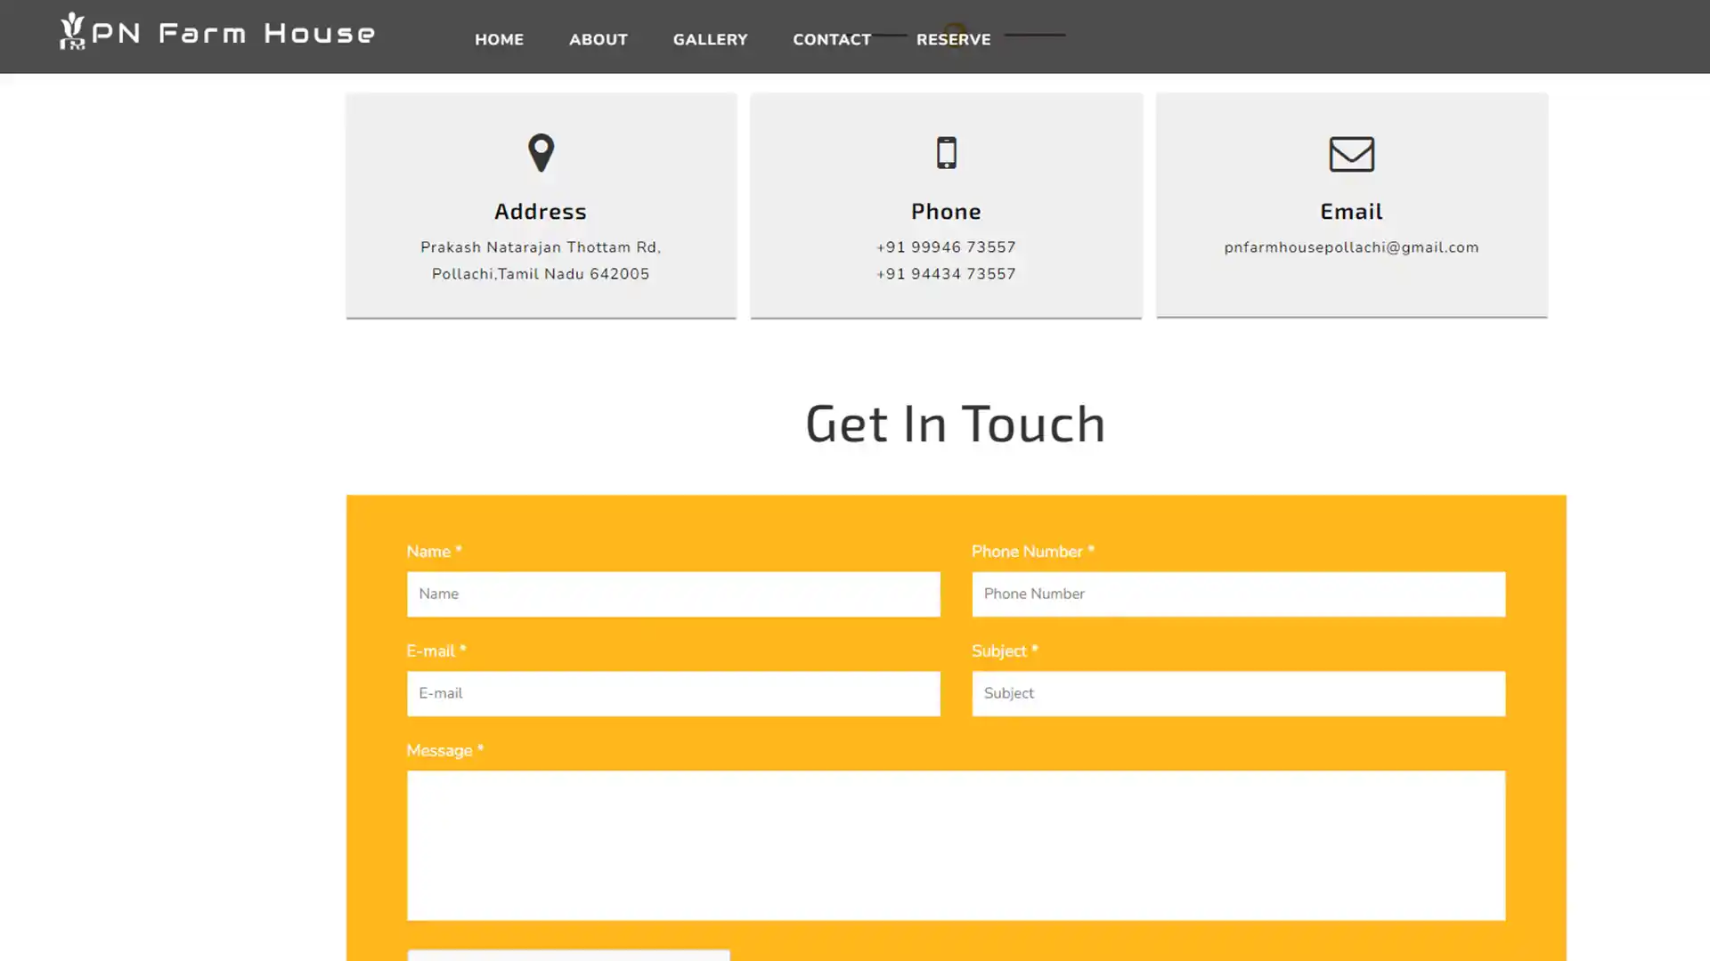Click inside the Message text area
The image size is (1710, 961).
pyautogui.click(x=956, y=844)
